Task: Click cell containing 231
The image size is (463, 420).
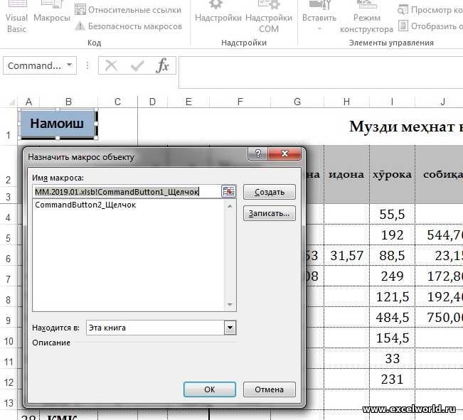Action: click(392, 379)
